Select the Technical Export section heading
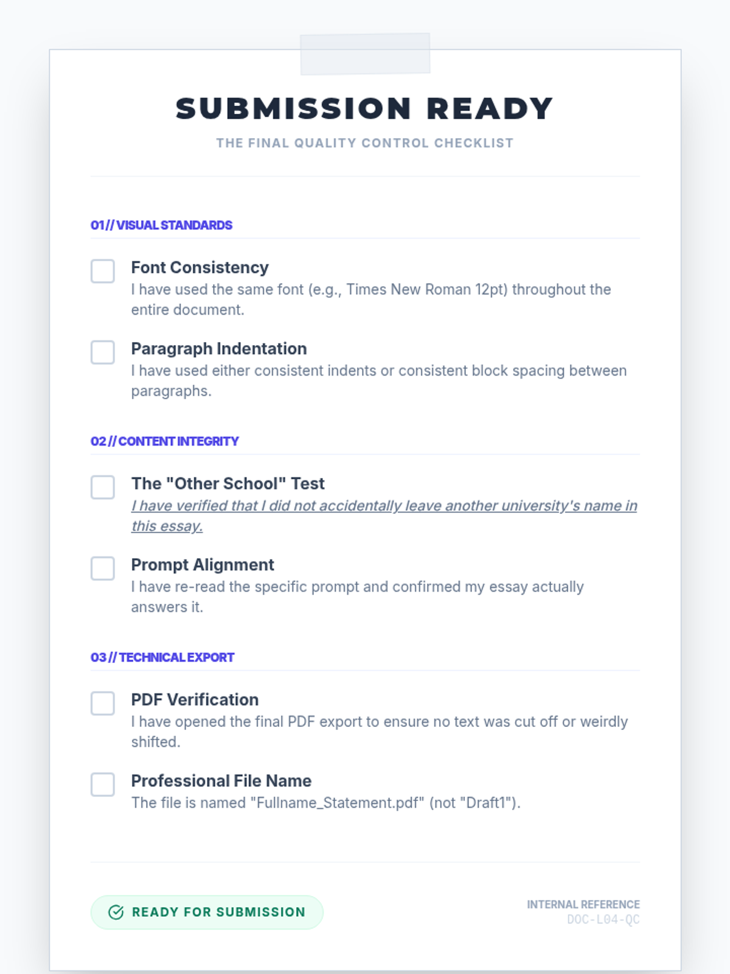Screen dimensions: 730x974 pos(162,657)
